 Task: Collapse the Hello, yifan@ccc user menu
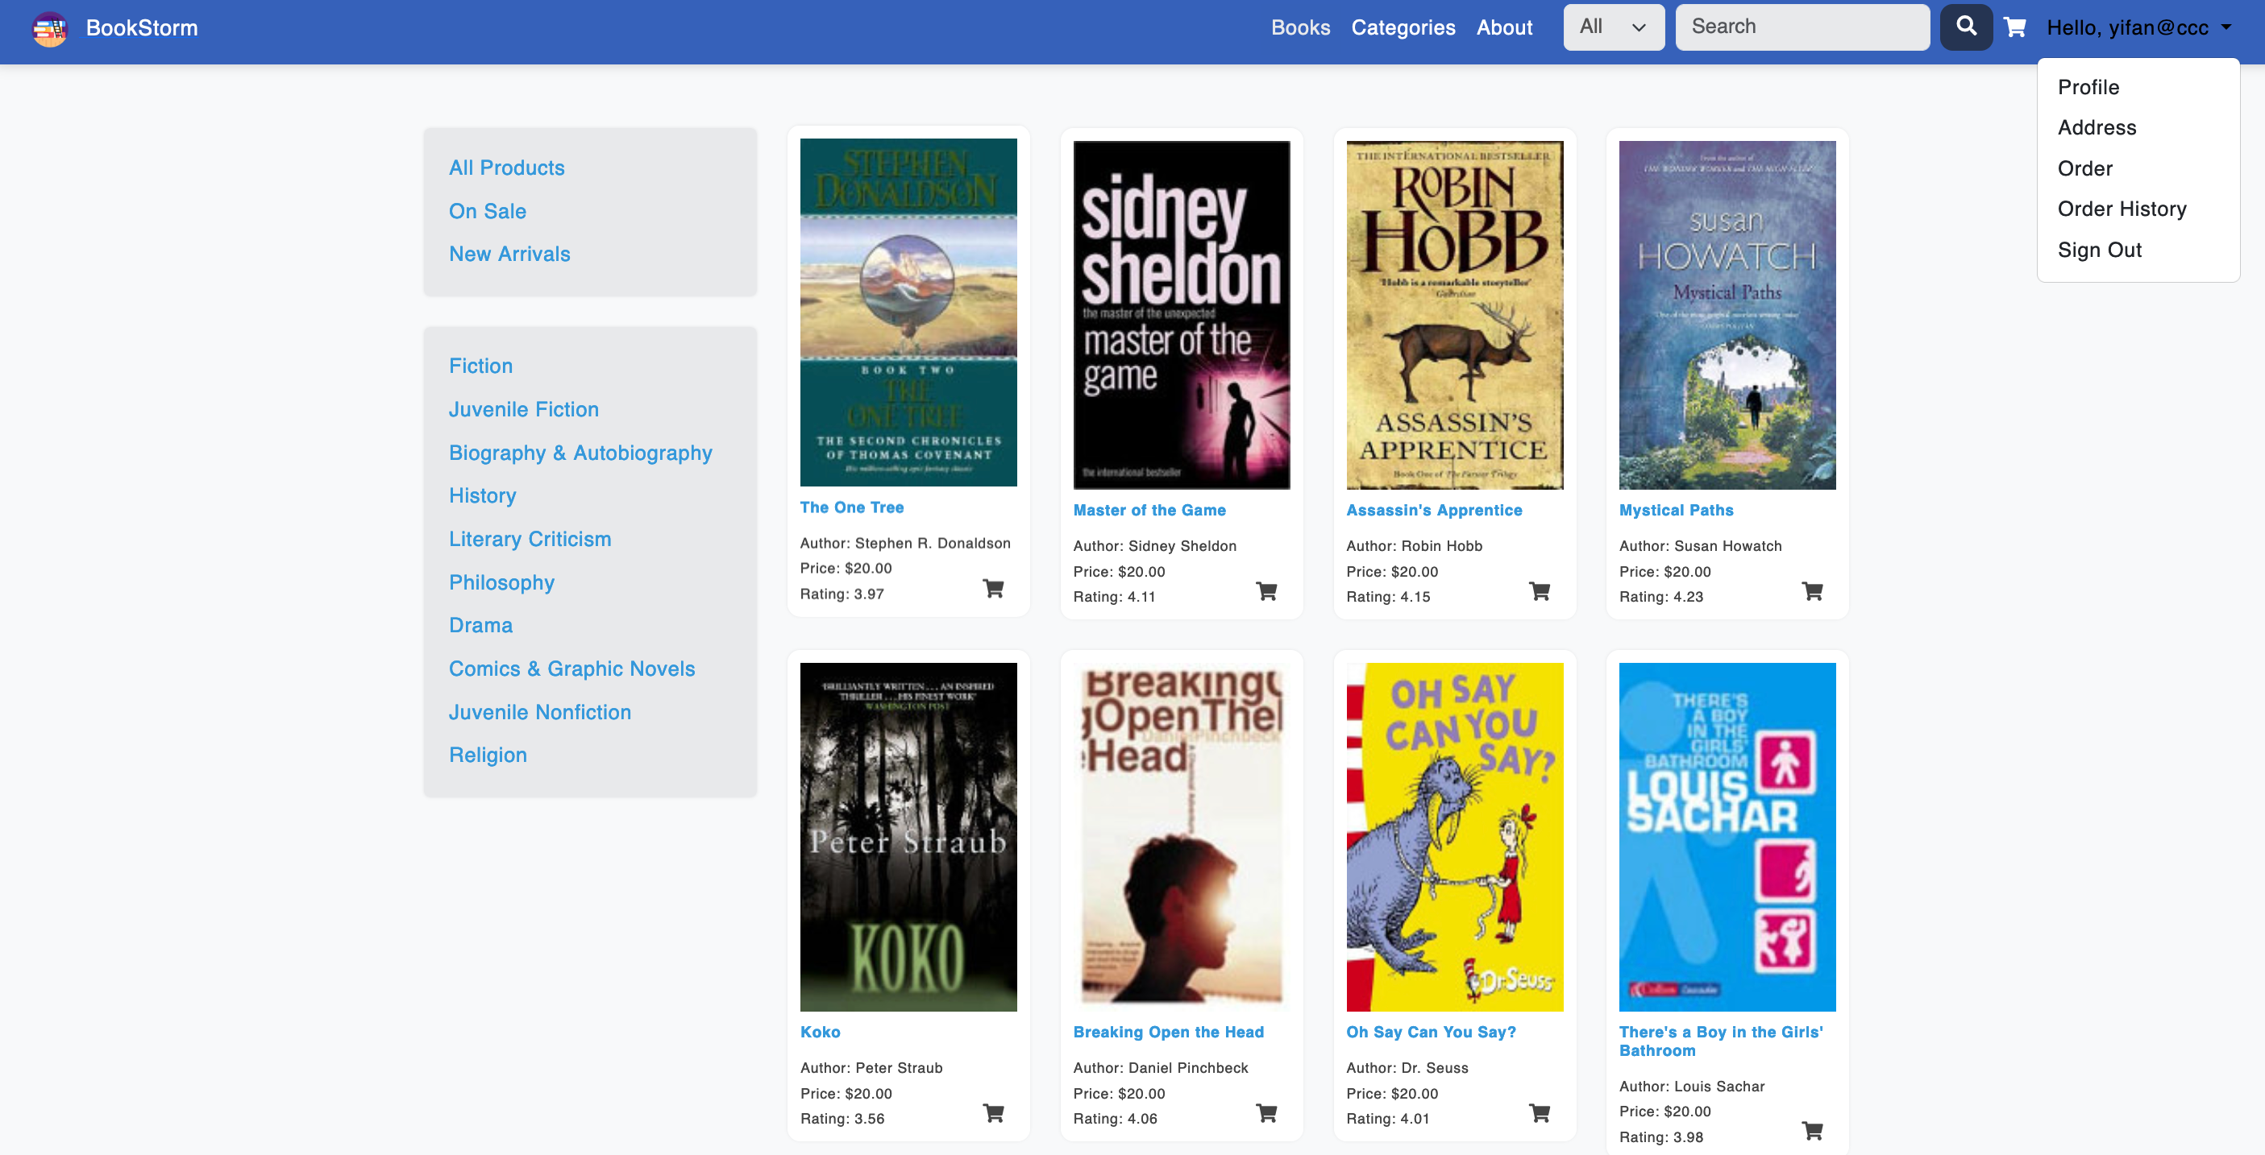[2138, 27]
